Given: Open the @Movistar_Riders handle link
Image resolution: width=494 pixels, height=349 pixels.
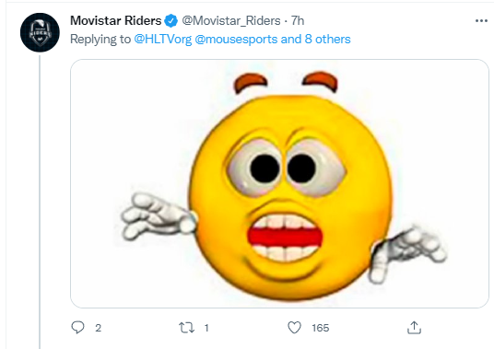Looking at the screenshot, I should click(x=231, y=21).
